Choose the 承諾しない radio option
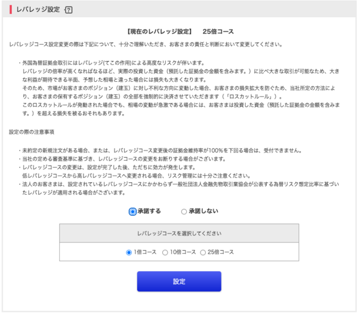This screenshot has height=313, width=358. pos(184,211)
